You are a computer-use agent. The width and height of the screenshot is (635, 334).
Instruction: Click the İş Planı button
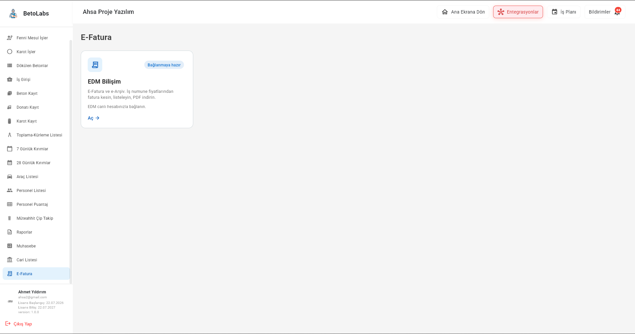pyautogui.click(x=564, y=12)
